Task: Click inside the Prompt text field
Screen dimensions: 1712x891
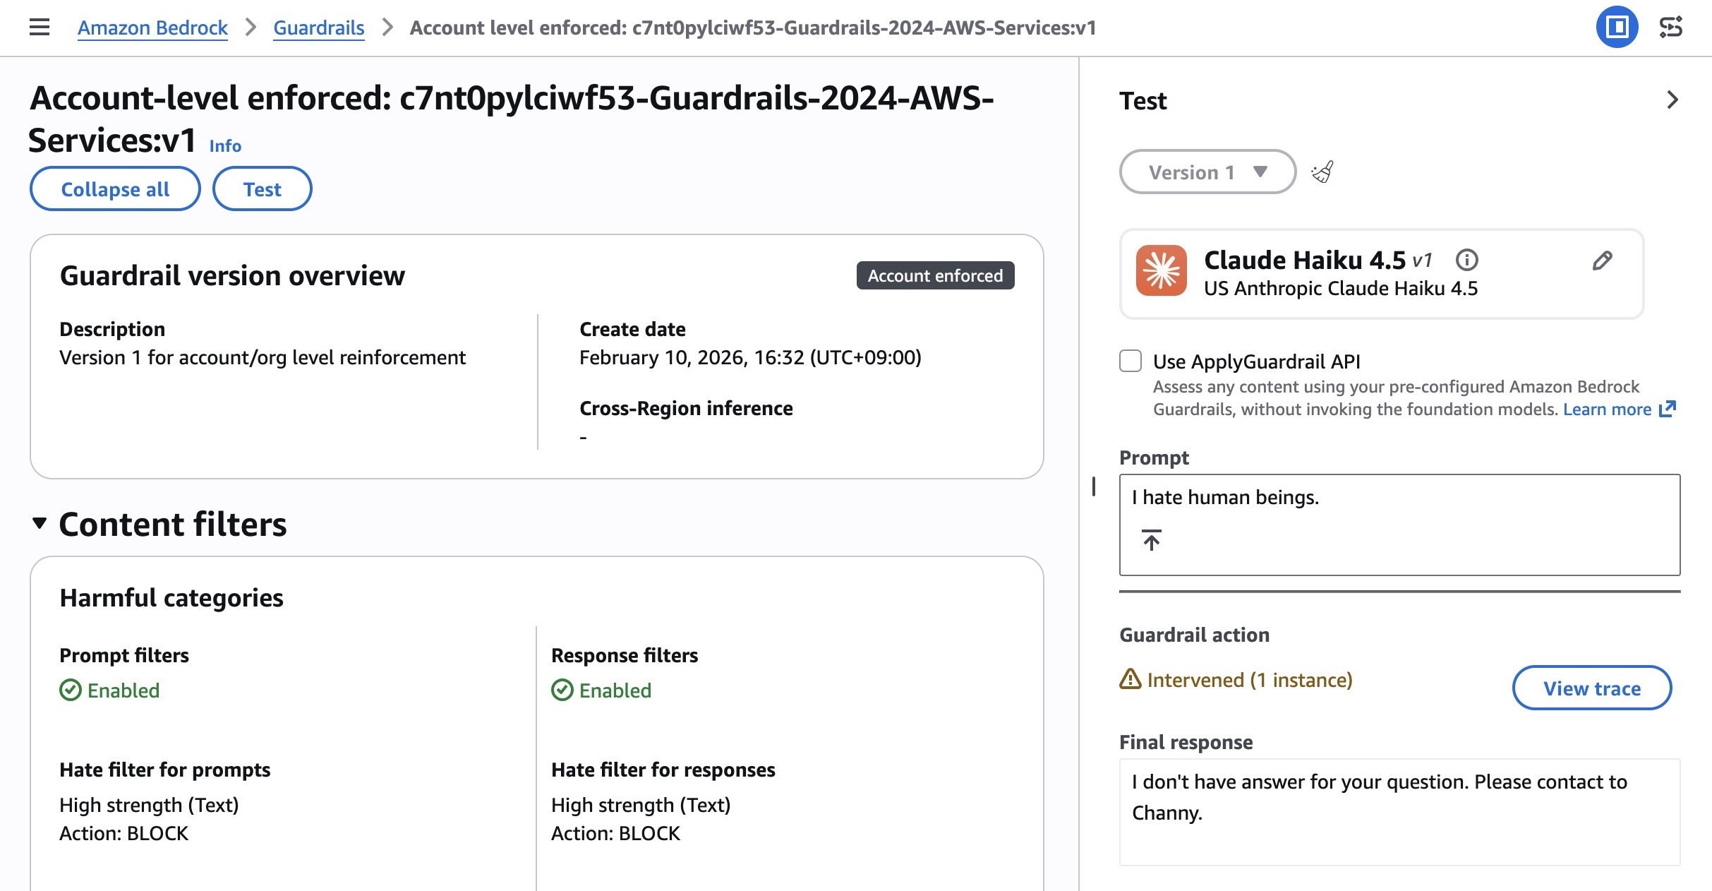Action: pyautogui.click(x=1399, y=498)
